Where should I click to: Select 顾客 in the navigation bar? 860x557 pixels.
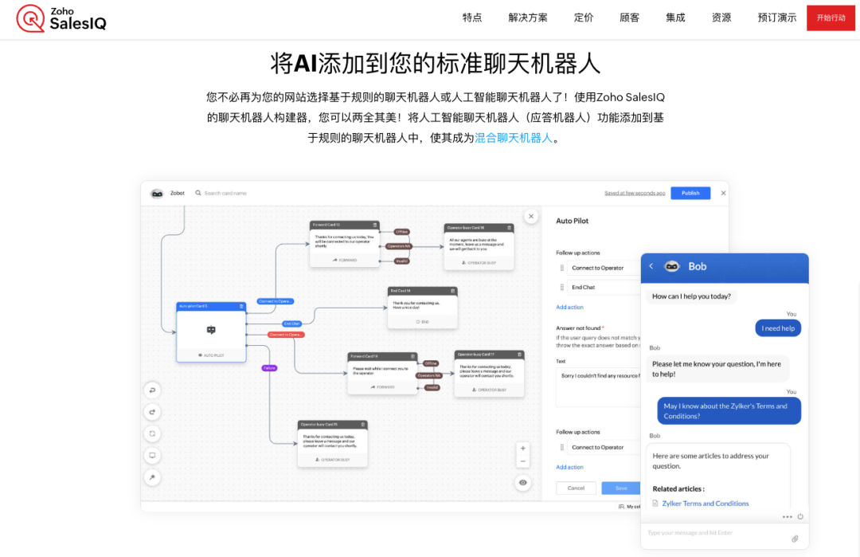tap(630, 18)
